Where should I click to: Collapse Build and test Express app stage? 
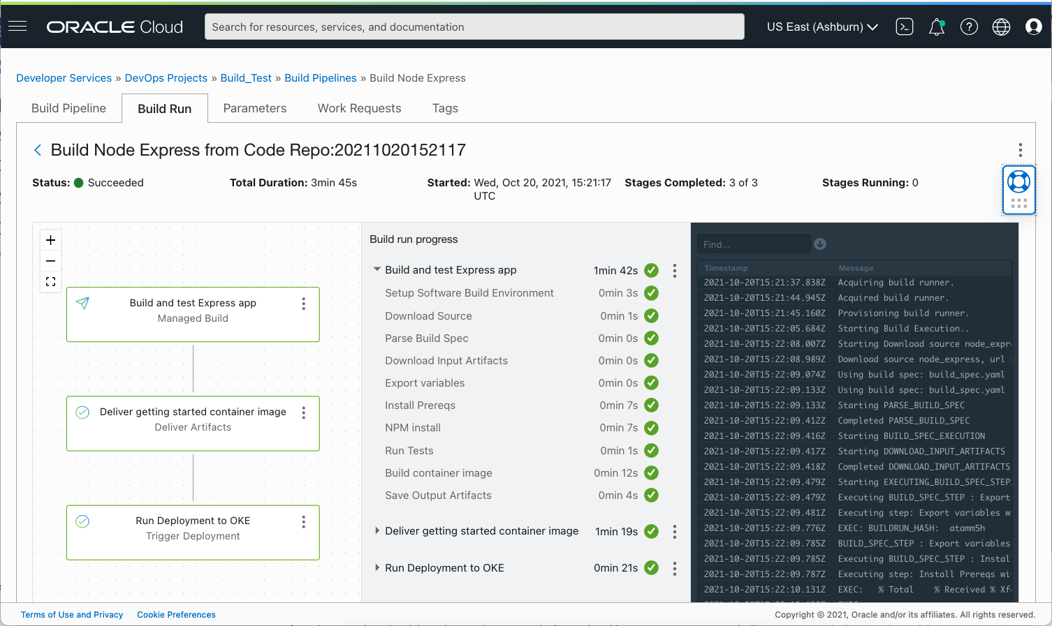click(377, 269)
